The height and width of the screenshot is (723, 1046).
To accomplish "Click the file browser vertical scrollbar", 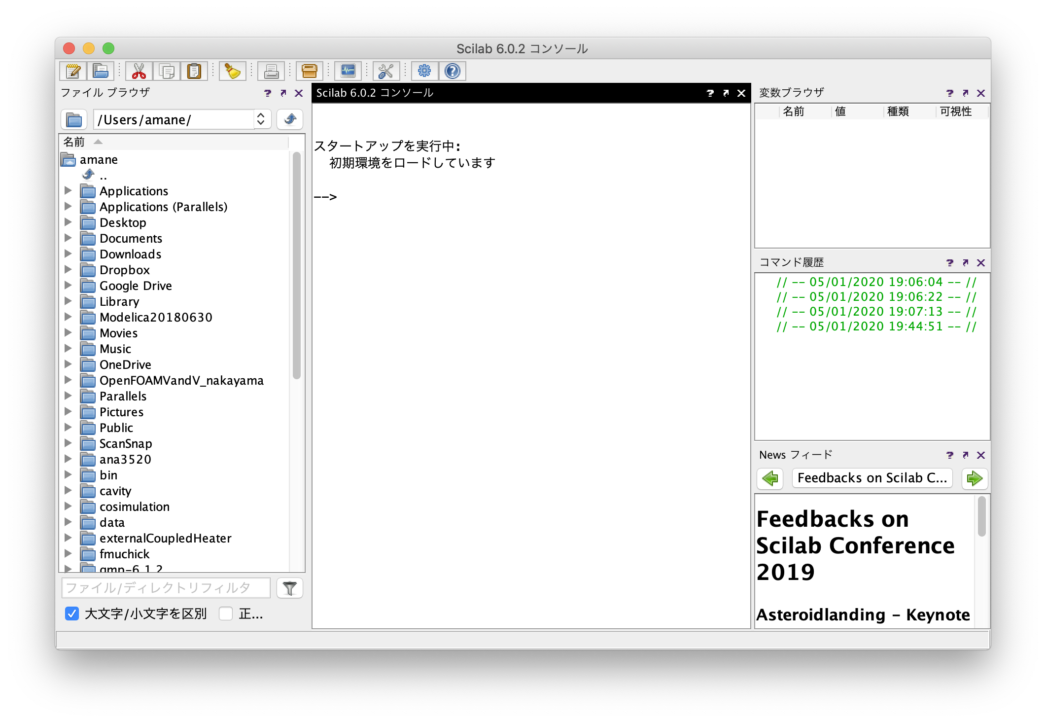I will pyautogui.click(x=296, y=266).
